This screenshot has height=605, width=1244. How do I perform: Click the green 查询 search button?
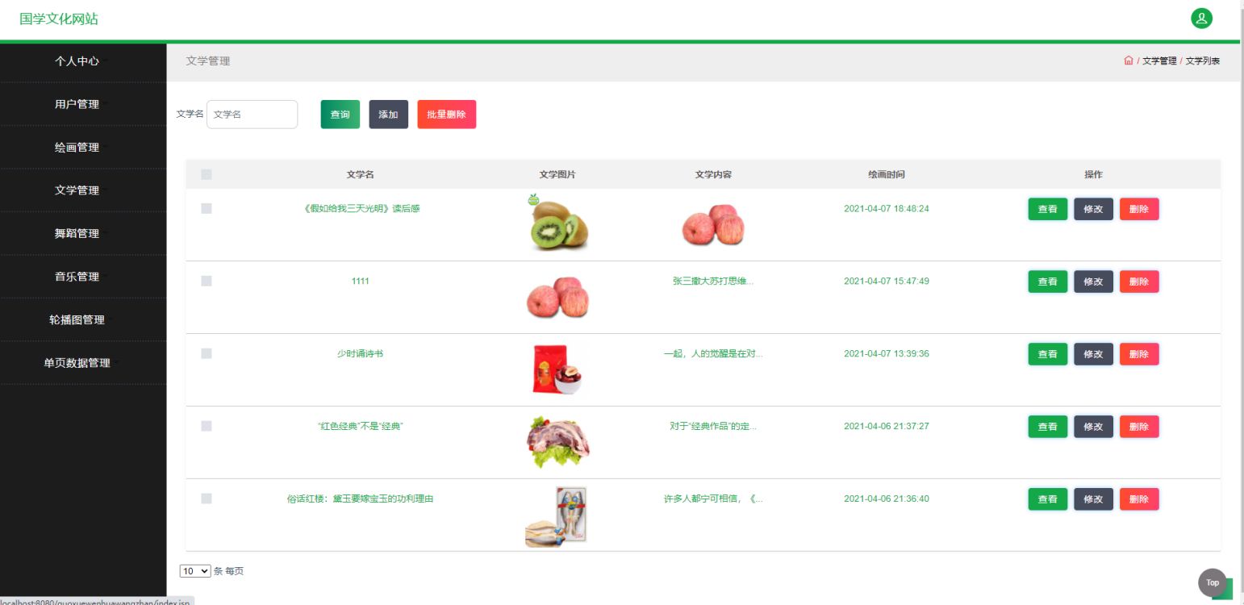tap(340, 115)
